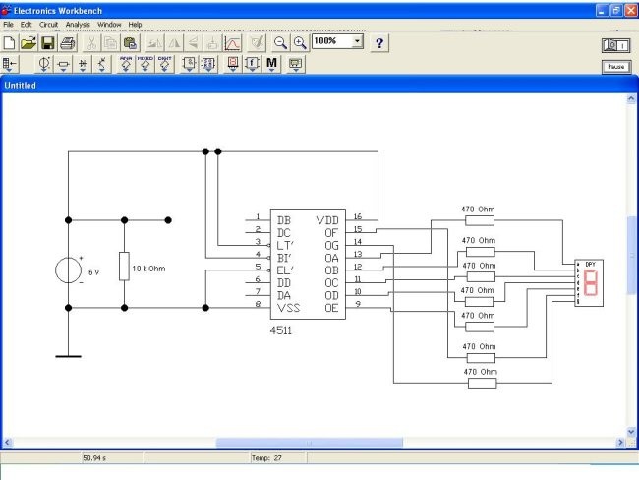This screenshot has width=639, height=480.
Task: Select the 4511 decoder chip
Action: click(x=308, y=264)
